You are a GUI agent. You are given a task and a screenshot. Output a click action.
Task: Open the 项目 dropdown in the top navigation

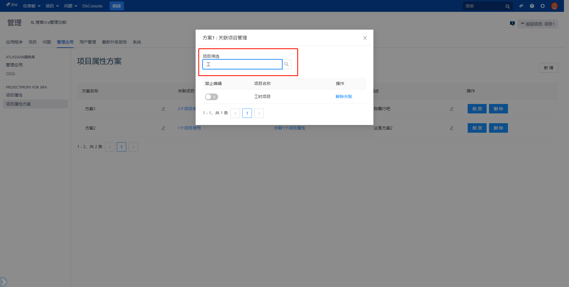(x=52, y=6)
